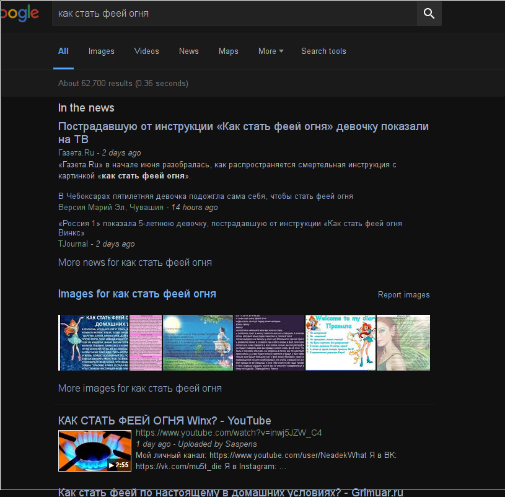Image resolution: width=505 pixels, height=497 pixels.
Task: Click the Газета.Ru - 2 days ago source
Action: [100, 152]
